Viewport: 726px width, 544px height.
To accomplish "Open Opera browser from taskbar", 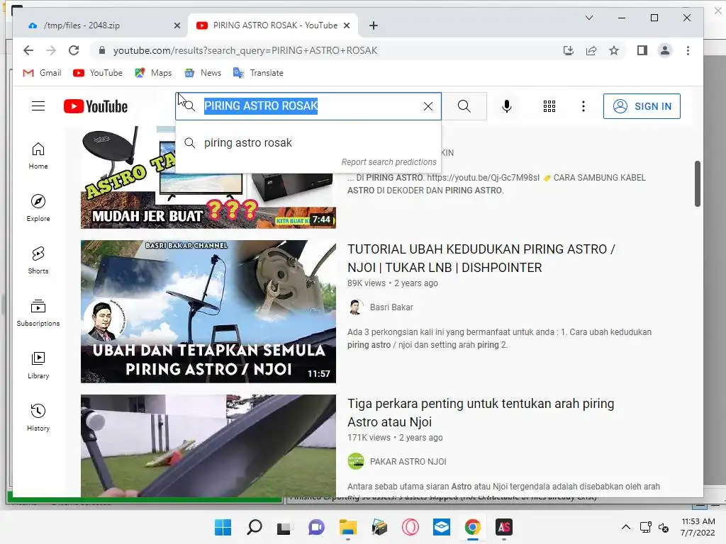I will click(411, 527).
